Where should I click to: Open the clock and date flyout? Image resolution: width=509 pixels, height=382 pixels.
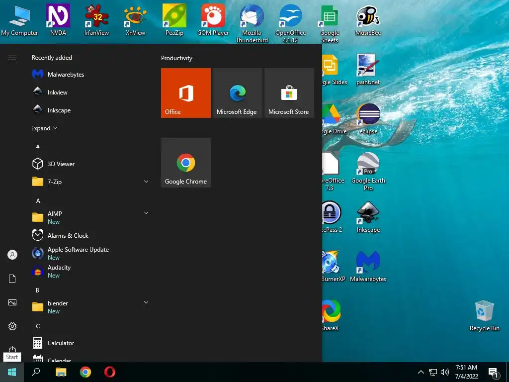point(466,372)
